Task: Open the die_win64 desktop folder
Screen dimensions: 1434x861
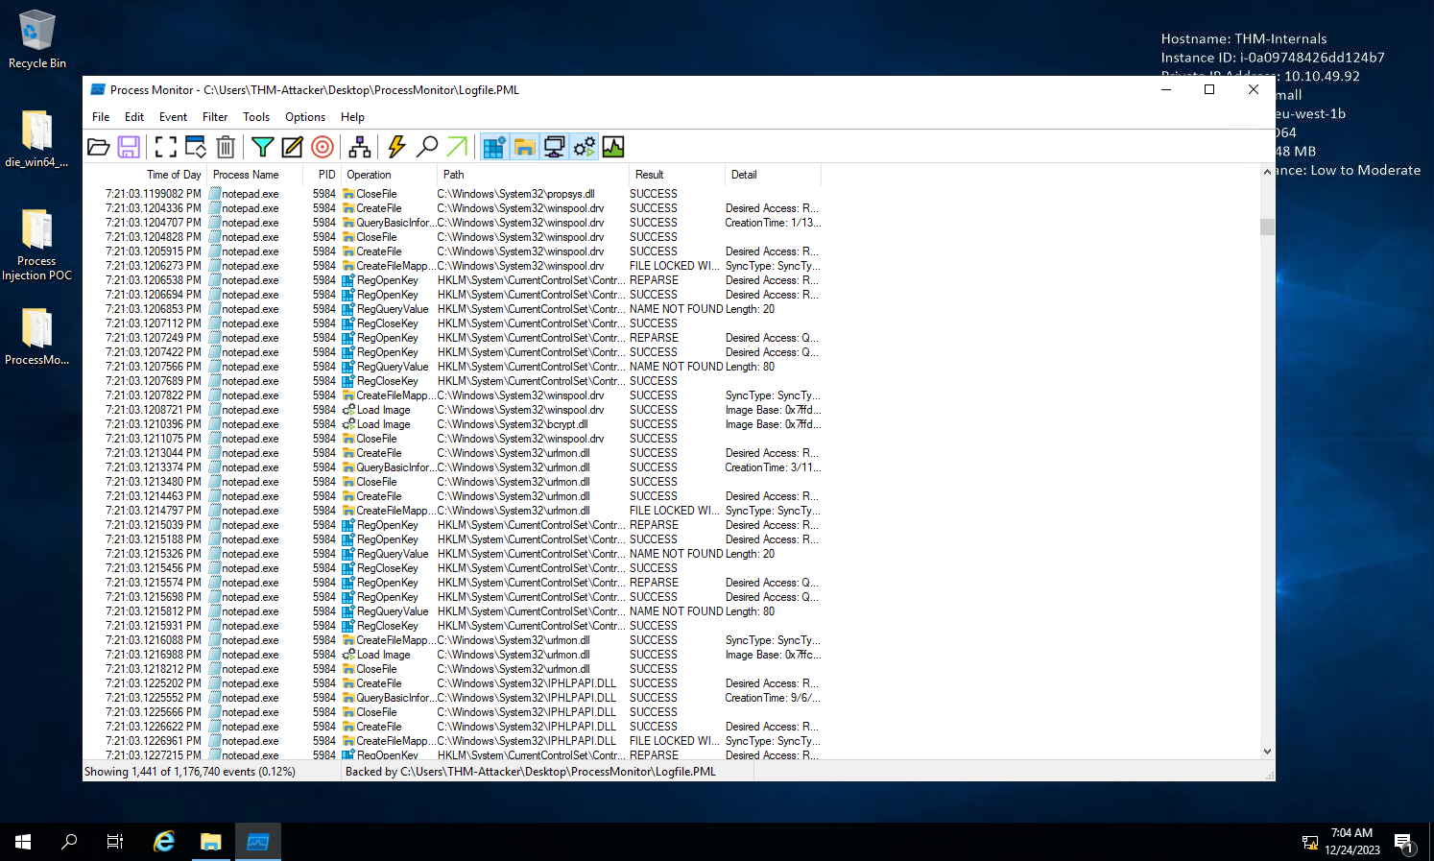Action: point(36,139)
